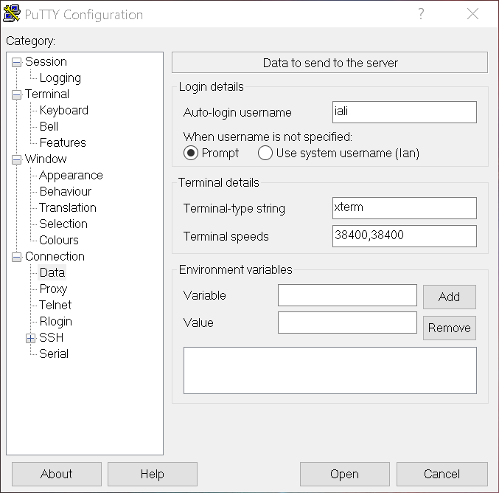The height and width of the screenshot is (493, 499).
Task: Click the PuTTY icon in title bar
Action: 12,14
